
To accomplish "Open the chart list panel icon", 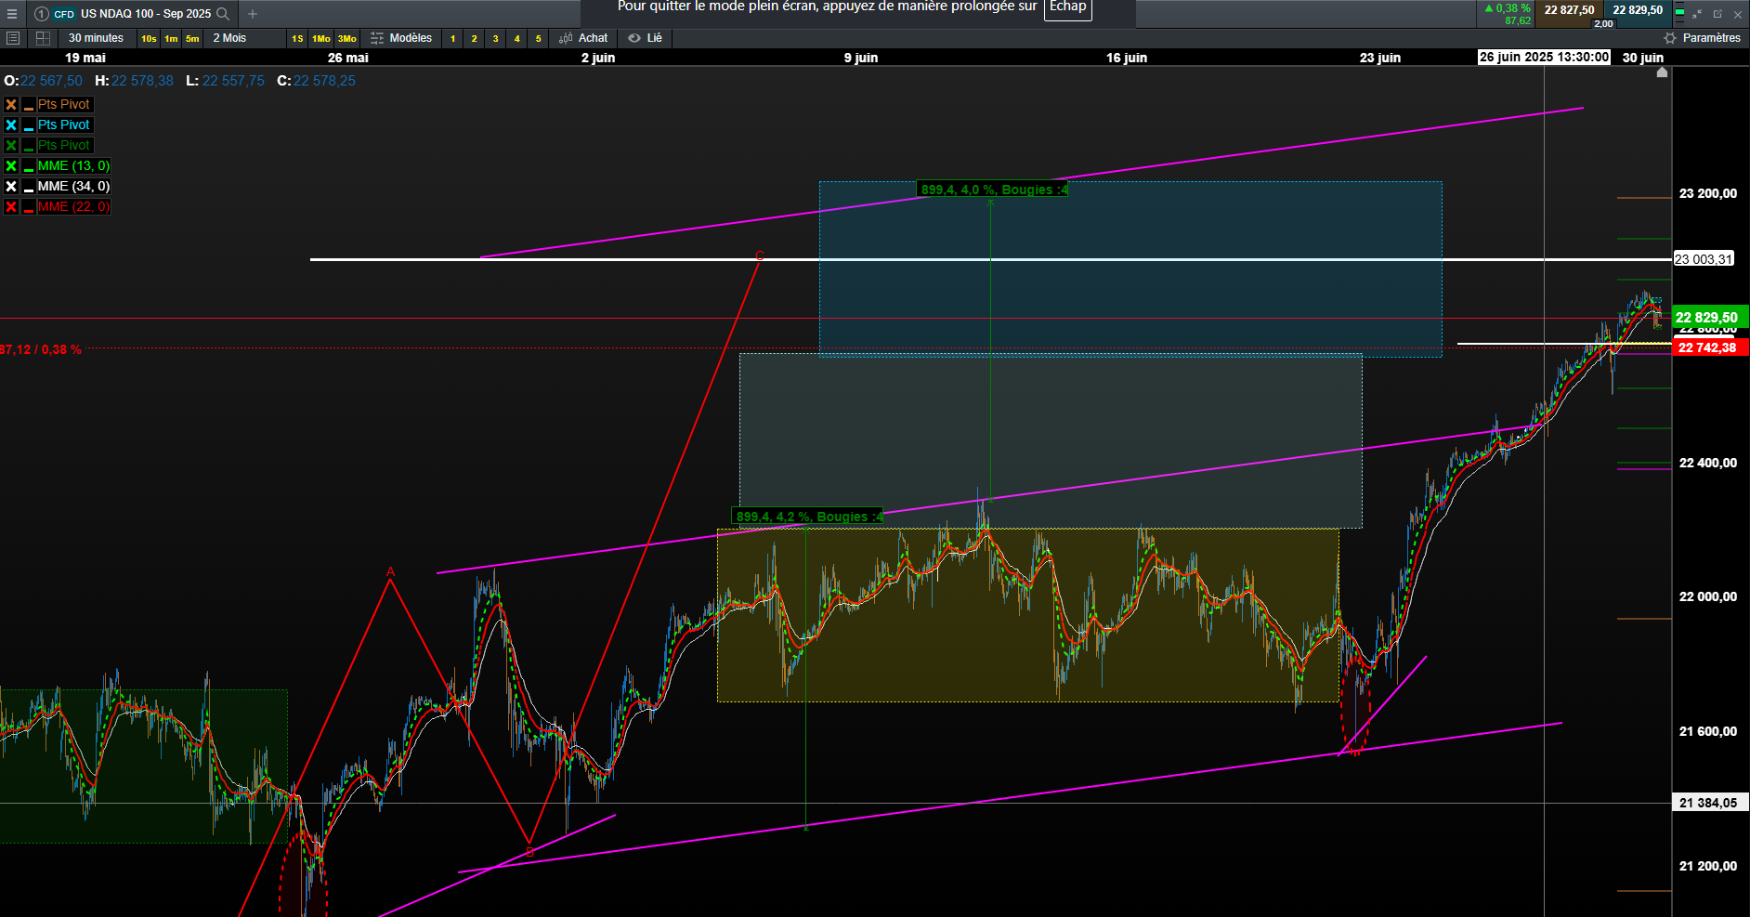I will coord(13,38).
